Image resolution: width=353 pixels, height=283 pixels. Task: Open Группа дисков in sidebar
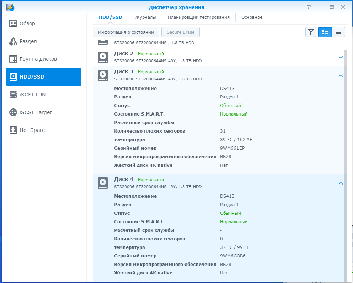(x=44, y=59)
